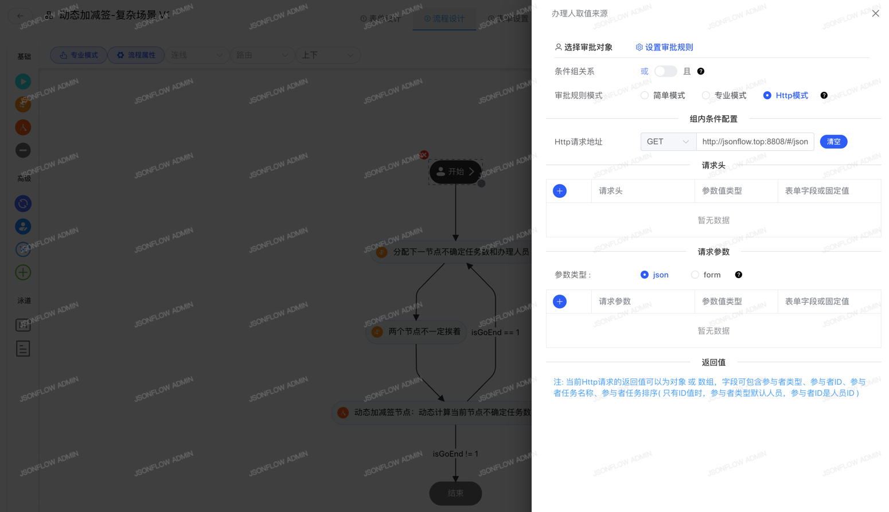Click the back arrow at top left
Viewport: 889px width, 512px height.
[21, 15]
